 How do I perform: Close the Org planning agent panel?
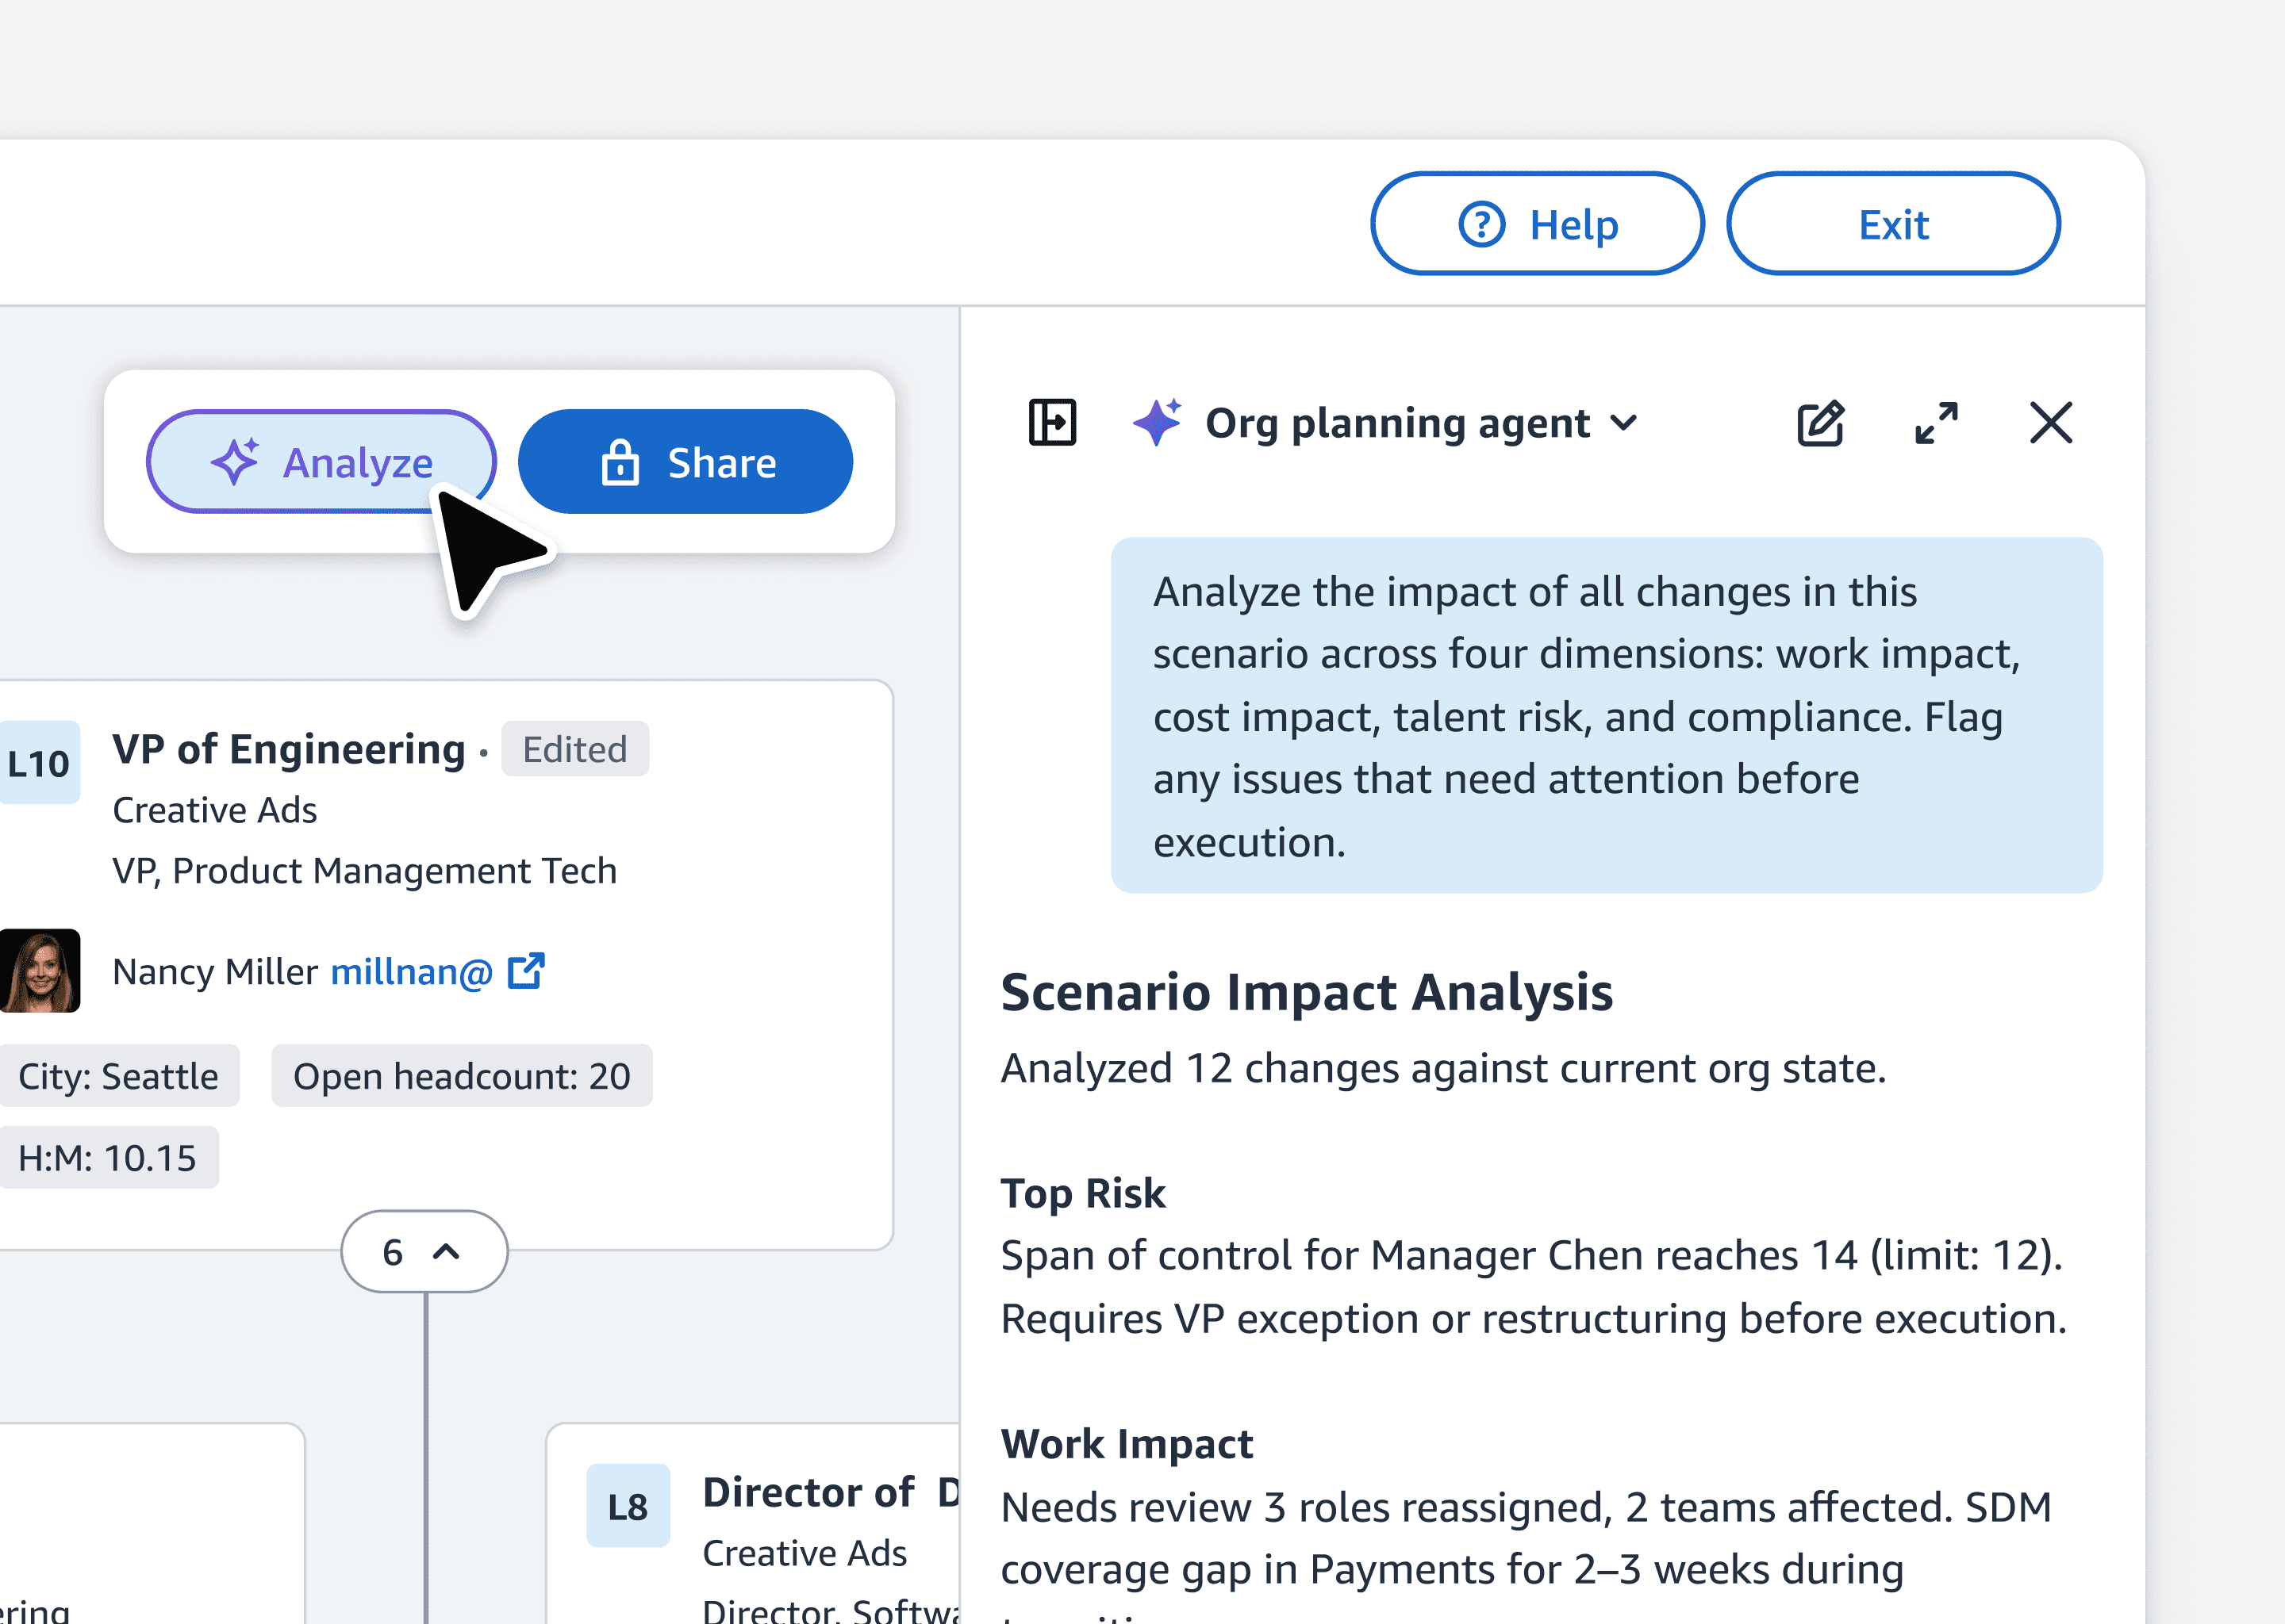(x=2051, y=423)
